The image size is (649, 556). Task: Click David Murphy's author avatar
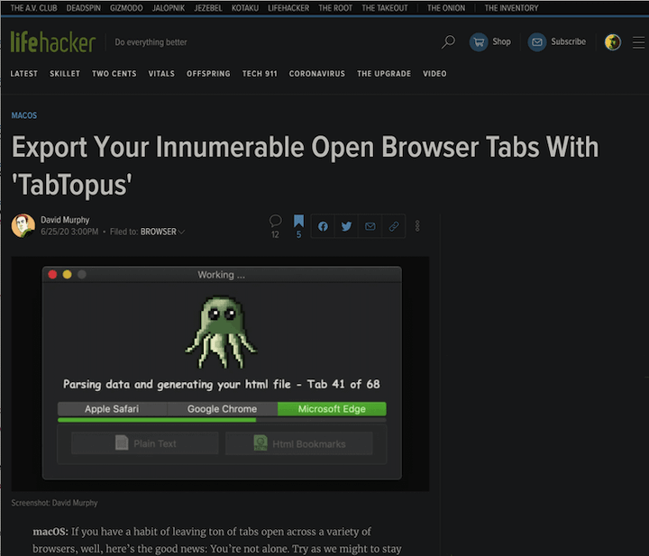click(x=23, y=225)
